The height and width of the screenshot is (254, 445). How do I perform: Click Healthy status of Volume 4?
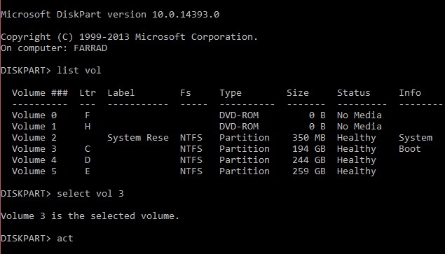[357, 160]
